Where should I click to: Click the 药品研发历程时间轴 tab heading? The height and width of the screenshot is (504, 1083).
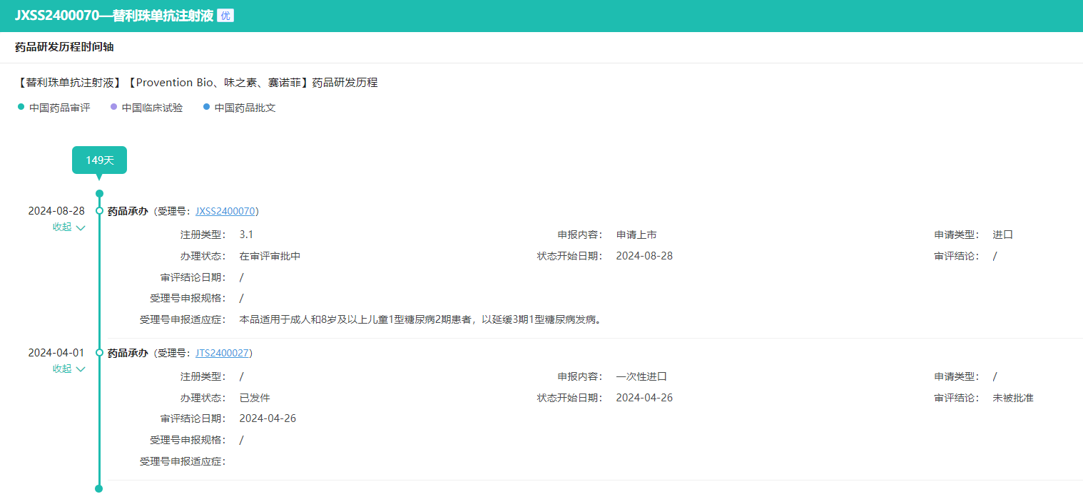pyautogui.click(x=64, y=47)
